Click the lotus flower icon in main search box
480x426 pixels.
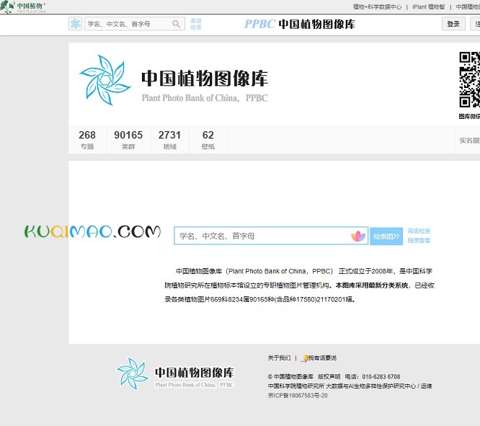coord(358,236)
